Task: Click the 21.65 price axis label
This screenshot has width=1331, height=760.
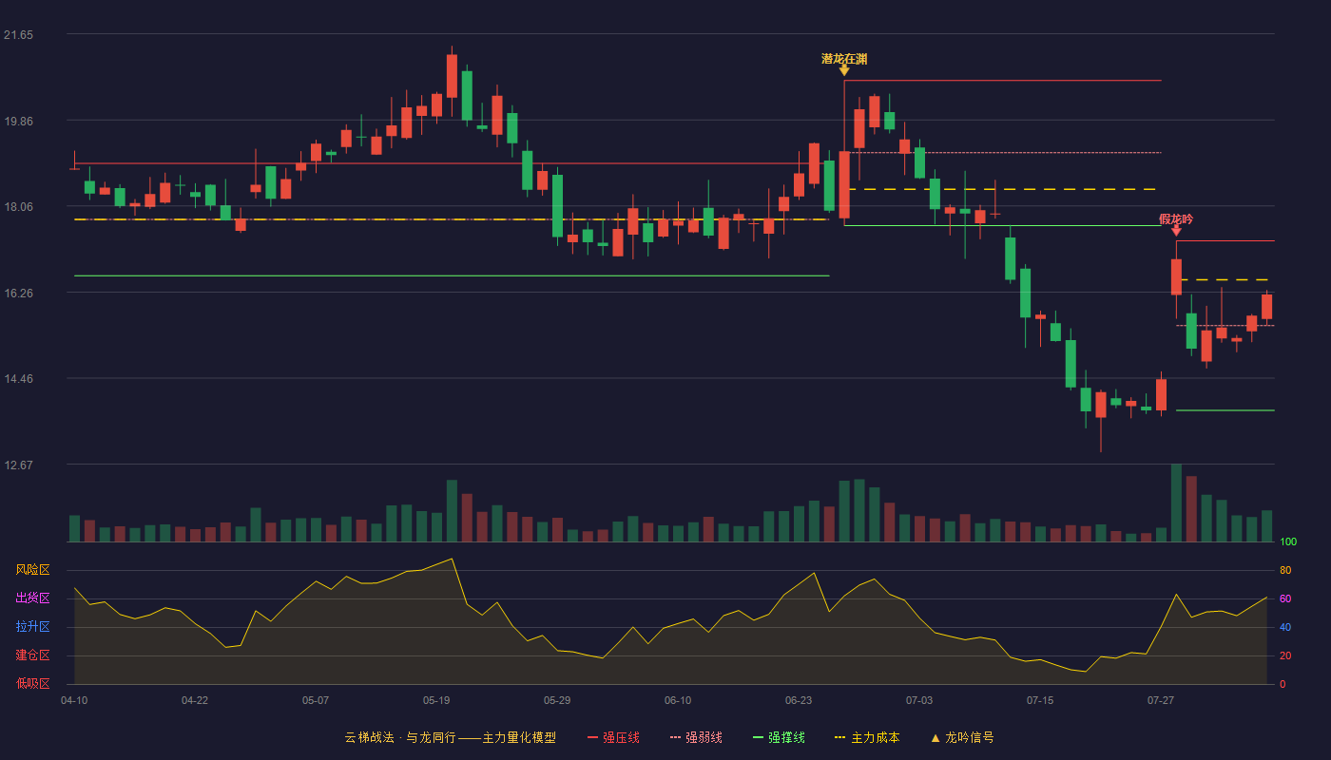Action: point(18,35)
